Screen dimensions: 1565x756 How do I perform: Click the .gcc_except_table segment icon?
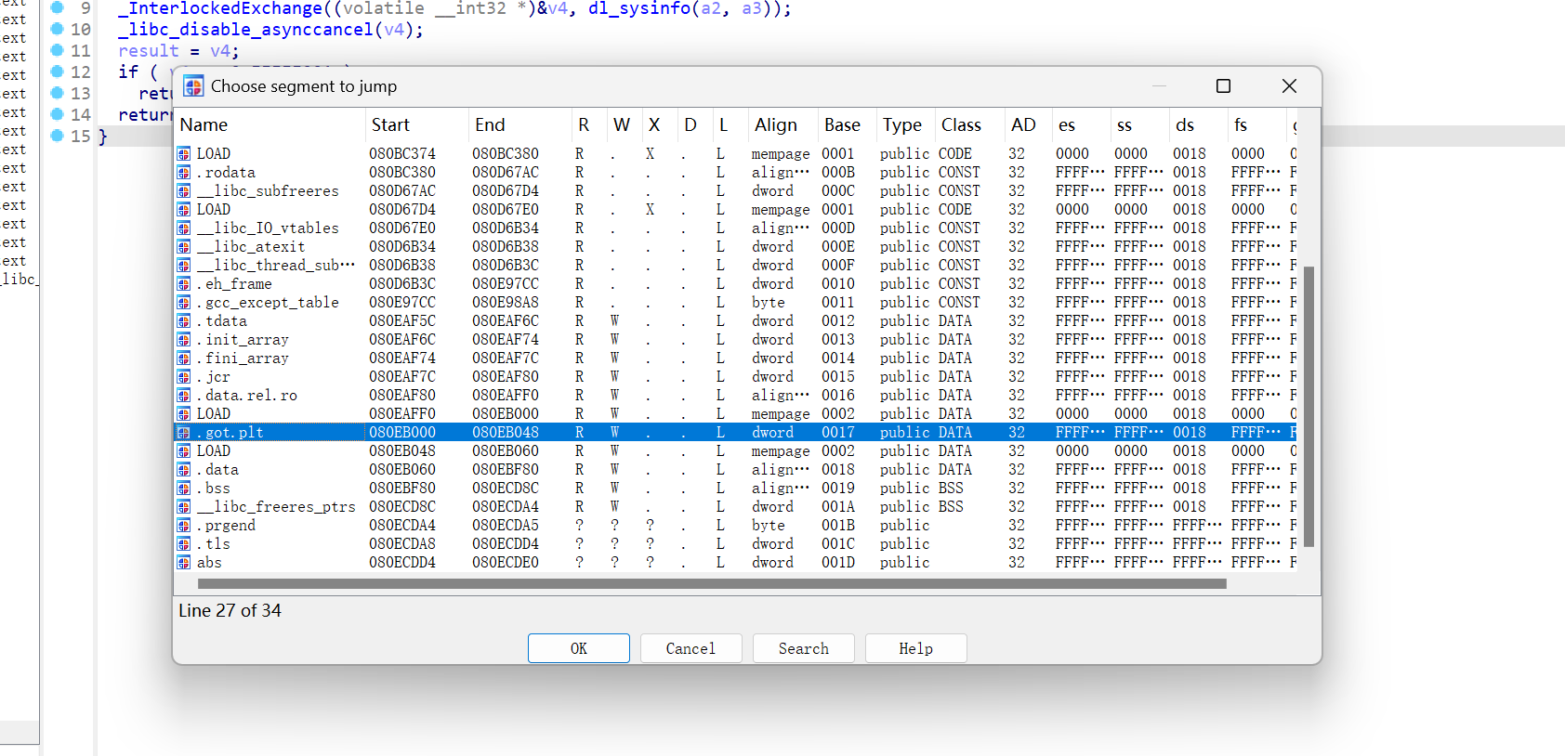pyautogui.click(x=184, y=302)
